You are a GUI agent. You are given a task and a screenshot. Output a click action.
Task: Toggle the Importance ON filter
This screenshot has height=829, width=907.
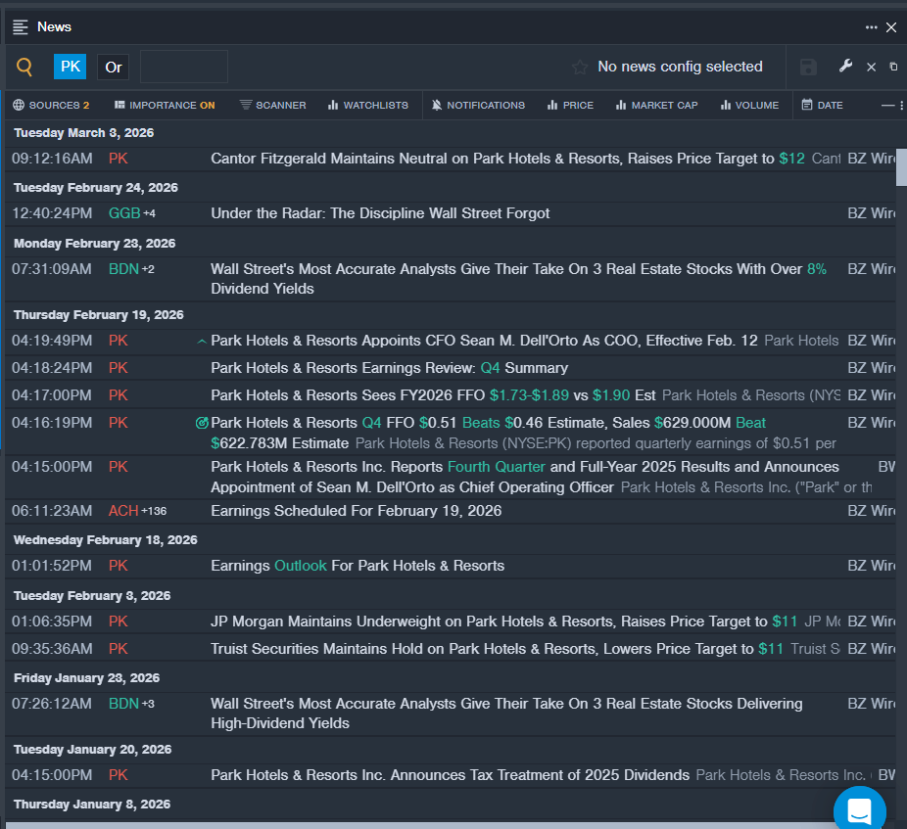[x=165, y=105]
